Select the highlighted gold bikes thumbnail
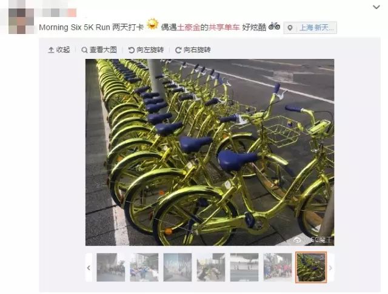Screen dimensions: 388x294 [311, 267]
